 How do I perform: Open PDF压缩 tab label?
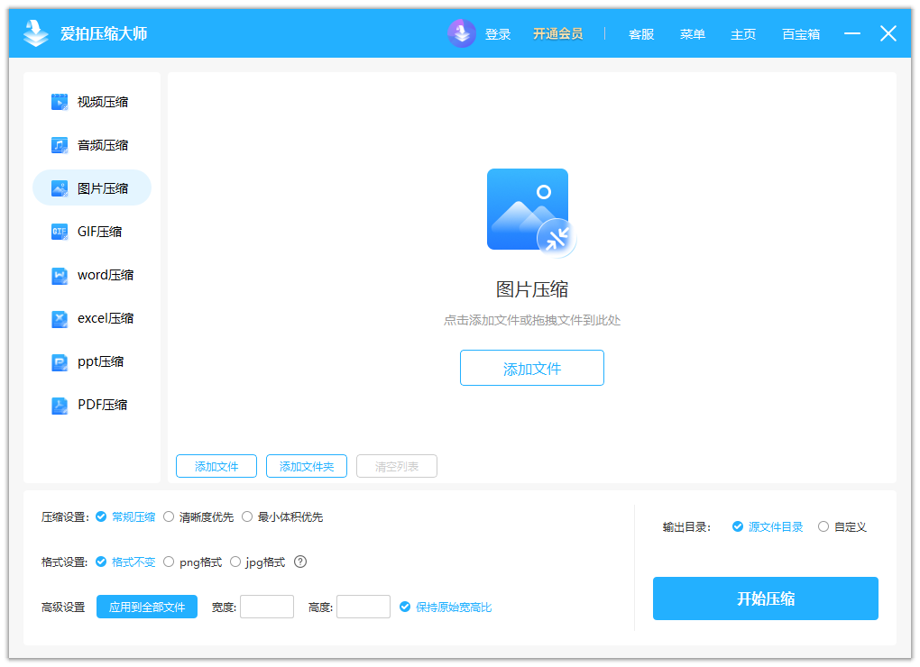tap(103, 405)
